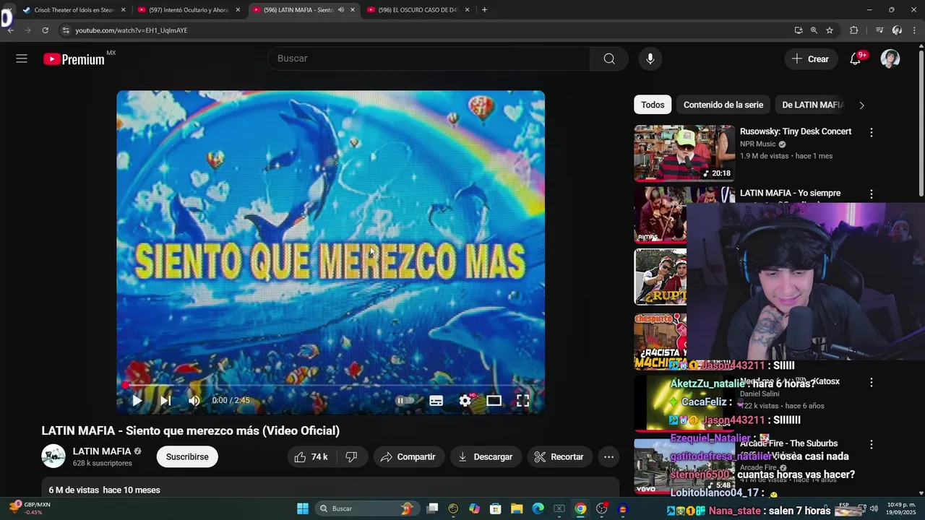
Task: Click the Descargar button
Action: (486, 456)
